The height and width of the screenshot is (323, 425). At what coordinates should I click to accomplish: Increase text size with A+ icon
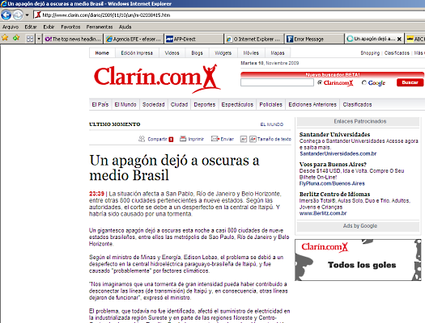[x=253, y=139]
